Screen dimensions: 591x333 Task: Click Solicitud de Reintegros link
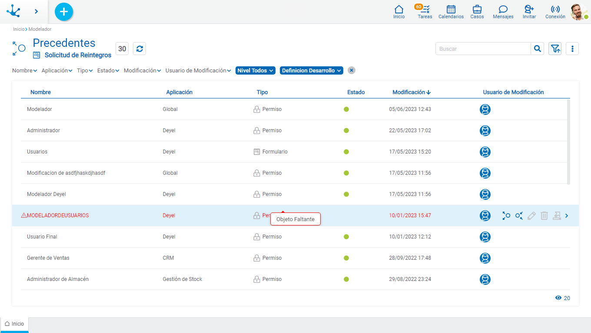(78, 55)
